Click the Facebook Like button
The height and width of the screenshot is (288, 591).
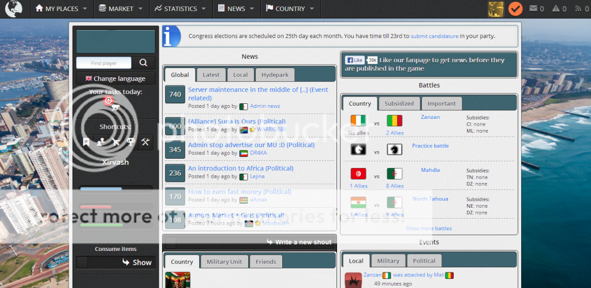[x=354, y=60]
